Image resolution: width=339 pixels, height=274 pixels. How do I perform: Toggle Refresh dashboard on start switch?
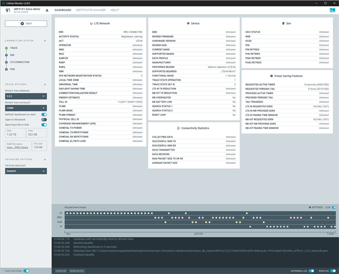tap(44, 114)
